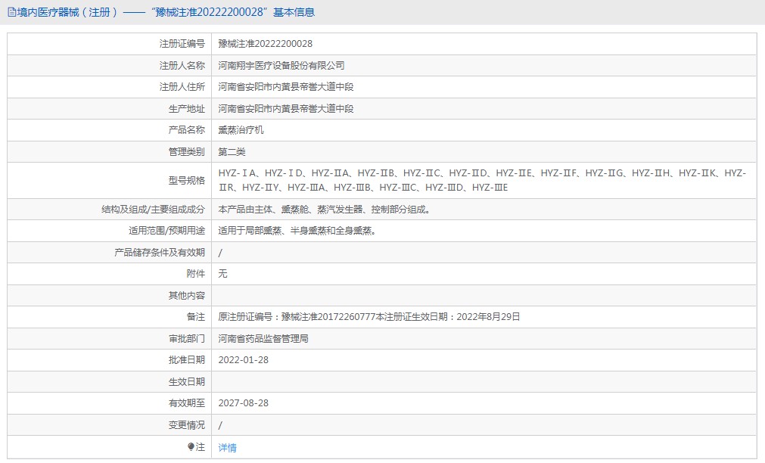Viewport: 765px width, 463px height.
Task: Click the bullet icon before the 注 label
Action: tap(191, 447)
